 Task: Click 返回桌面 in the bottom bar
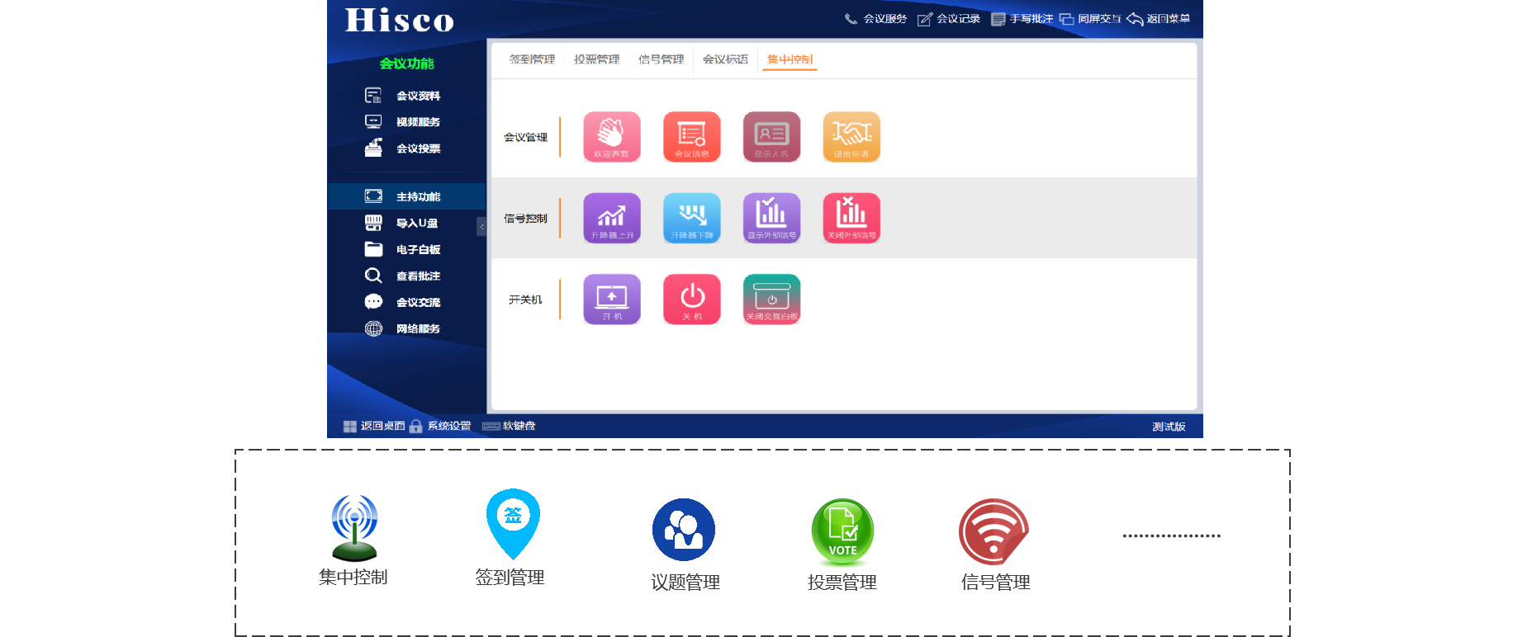click(x=374, y=426)
